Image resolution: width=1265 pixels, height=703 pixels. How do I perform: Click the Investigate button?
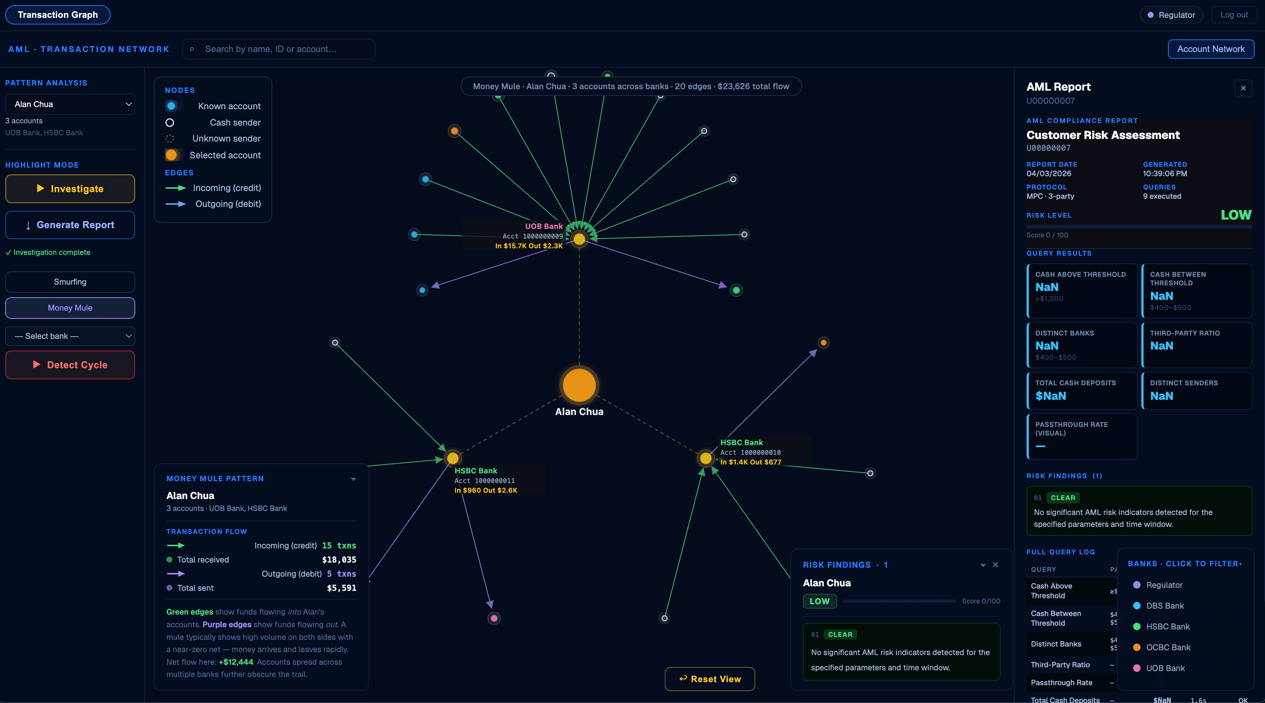(x=70, y=189)
